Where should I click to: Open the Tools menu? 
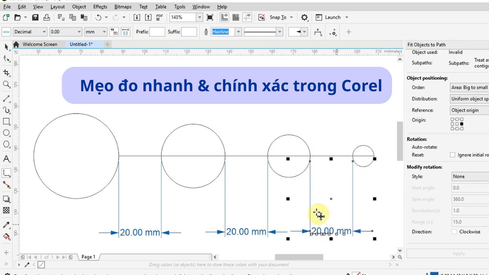coord(180,7)
